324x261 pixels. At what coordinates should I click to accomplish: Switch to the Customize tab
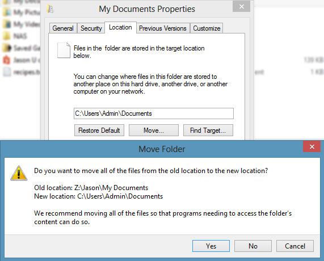(x=207, y=28)
